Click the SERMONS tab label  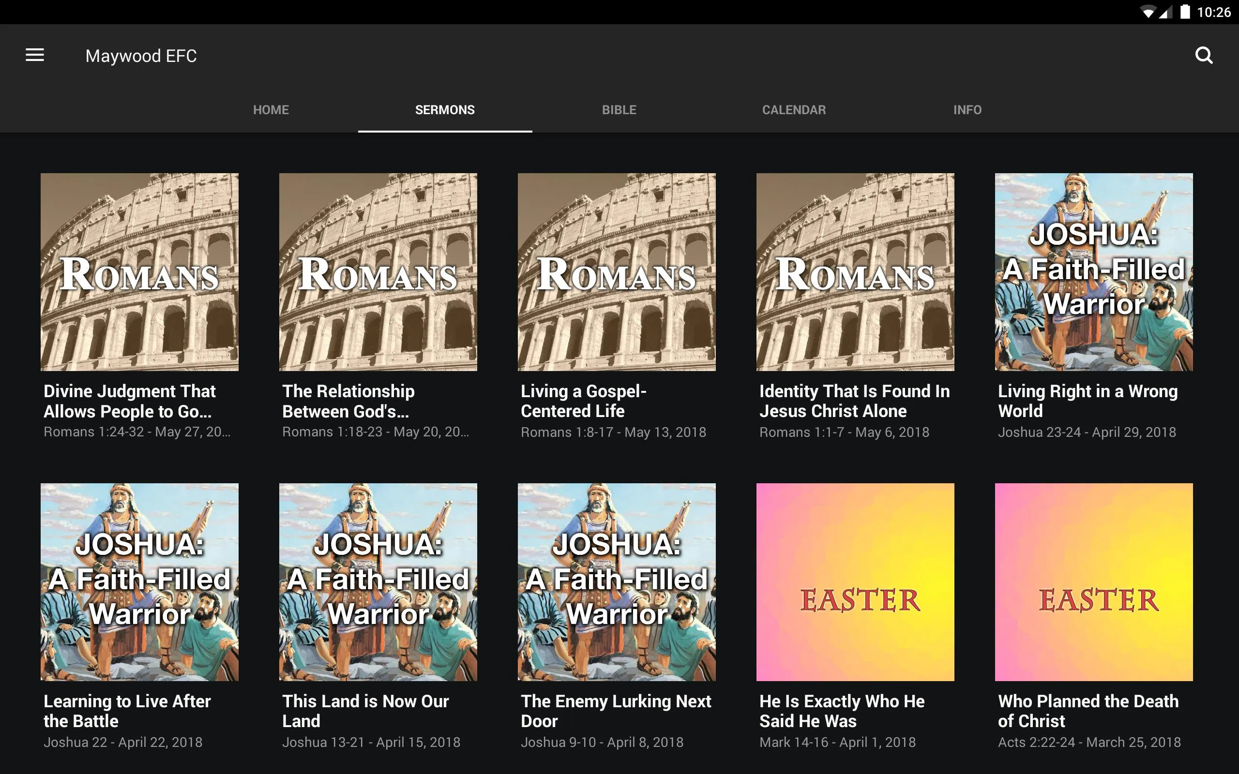[444, 110]
